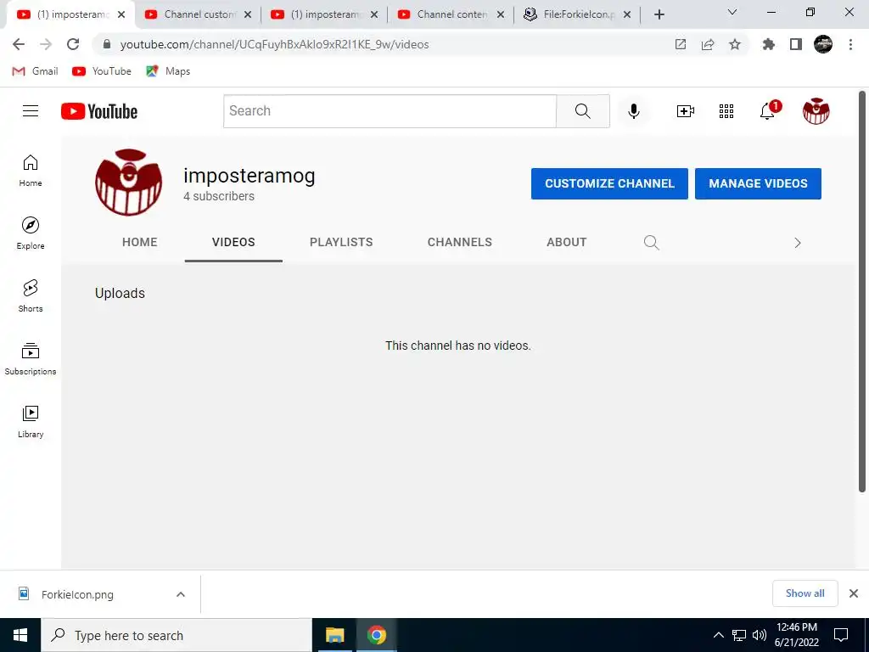The width and height of the screenshot is (869, 652).
Task: Open the CHANNELS tab
Action: pos(459,242)
